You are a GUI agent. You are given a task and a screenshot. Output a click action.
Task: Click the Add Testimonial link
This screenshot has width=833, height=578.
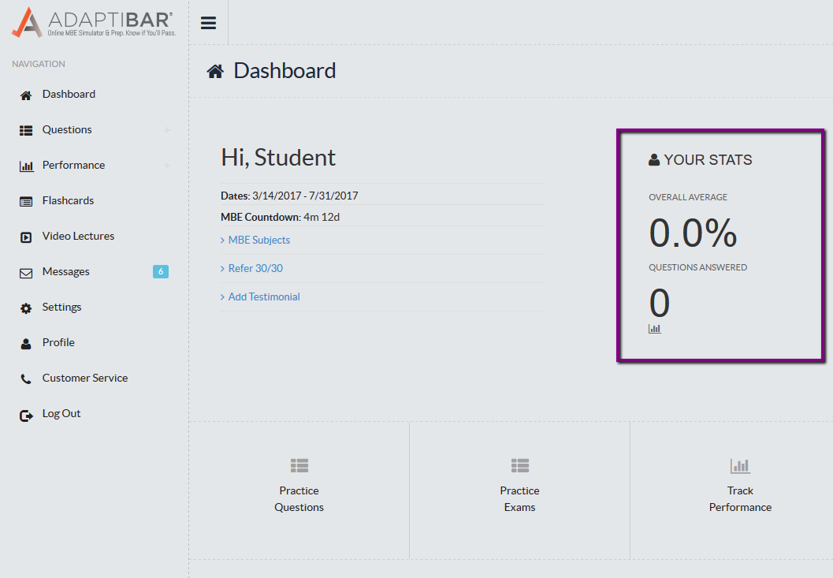pos(264,296)
